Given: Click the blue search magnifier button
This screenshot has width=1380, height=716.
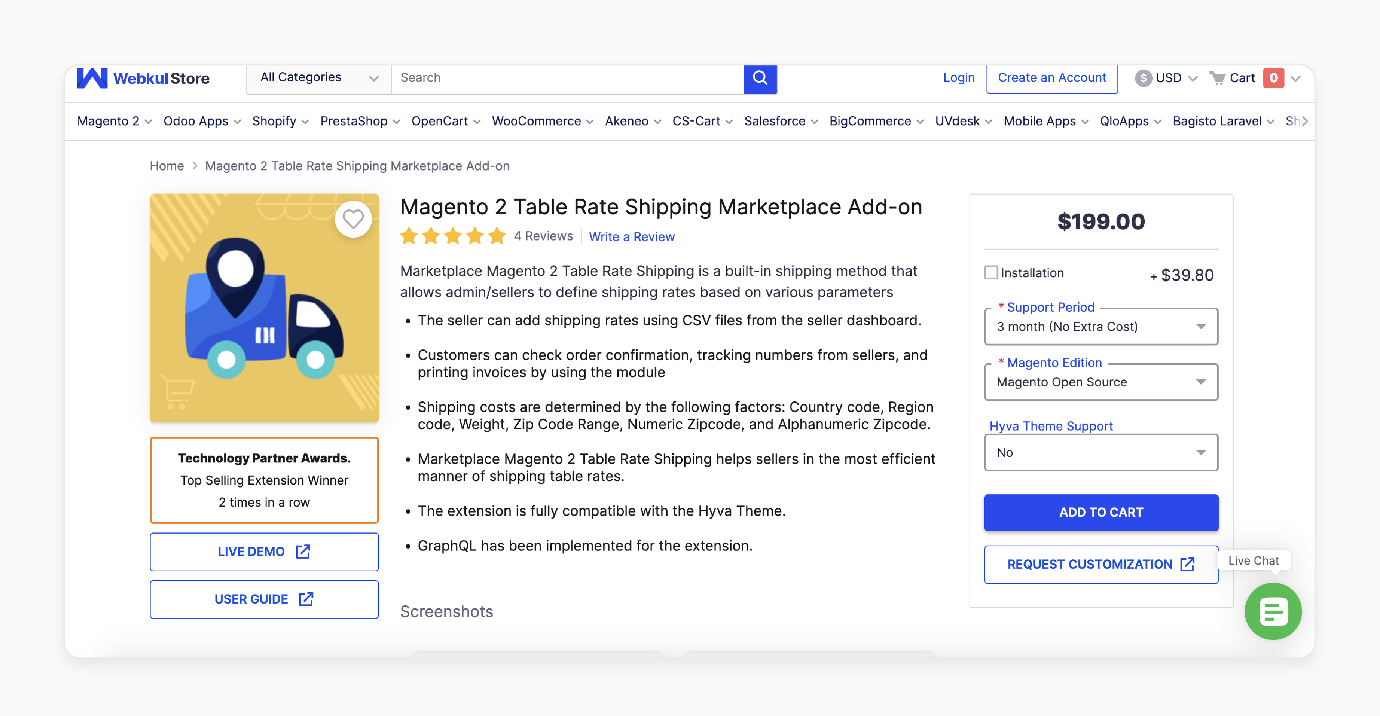Looking at the screenshot, I should (x=760, y=78).
